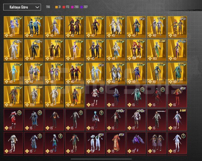Open the Kaliteye Göre sort dropdown
The height and width of the screenshot is (161, 202).
pos(22,7)
